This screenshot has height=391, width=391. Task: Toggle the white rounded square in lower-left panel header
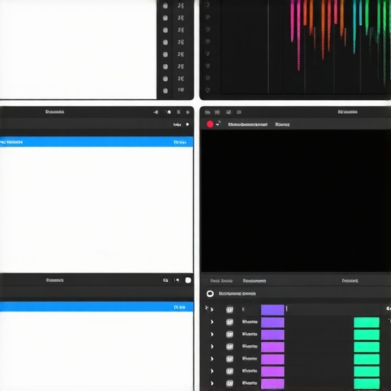point(188,280)
